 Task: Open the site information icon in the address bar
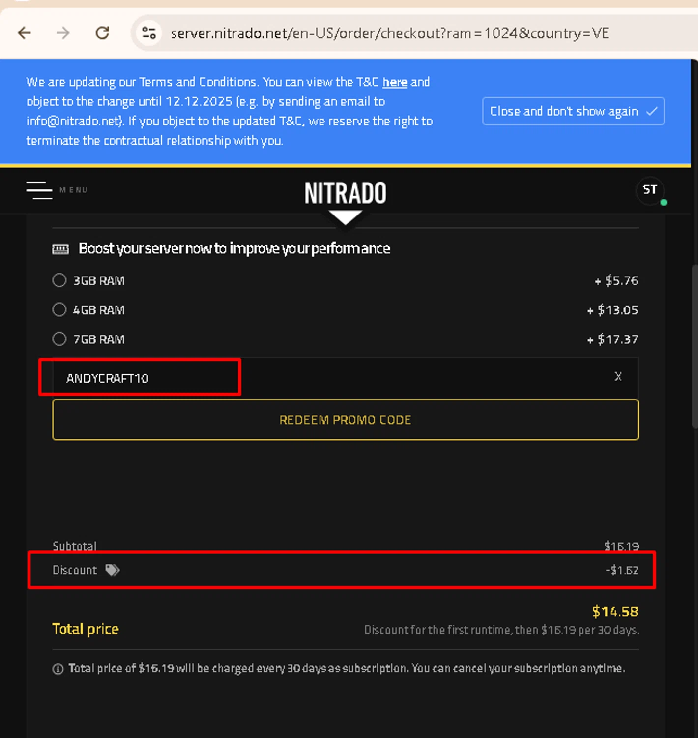click(148, 33)
